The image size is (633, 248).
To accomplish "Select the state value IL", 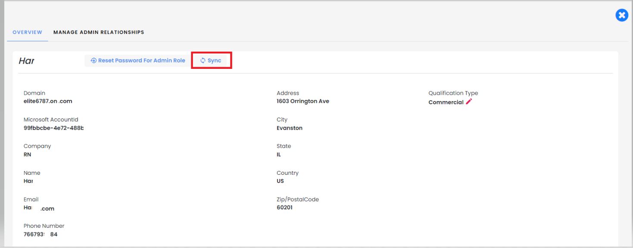I will pyautogui.click(x=279, y=155).
